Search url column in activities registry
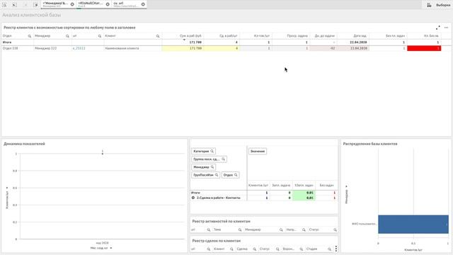This screenshot has height=255, width=453. click(209, 229)
